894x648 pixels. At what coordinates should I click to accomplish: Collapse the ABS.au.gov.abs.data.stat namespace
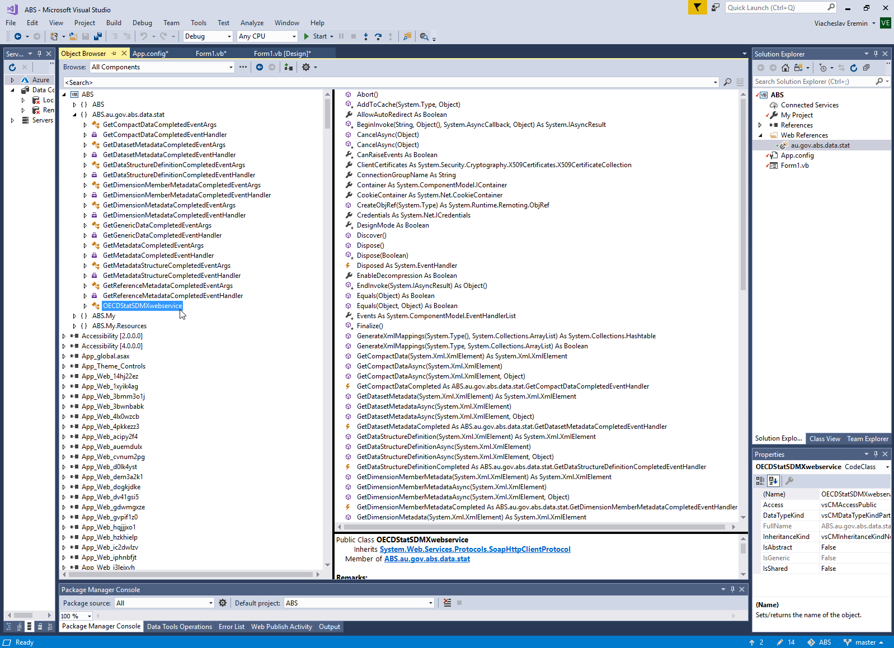(x=74, y=115)
